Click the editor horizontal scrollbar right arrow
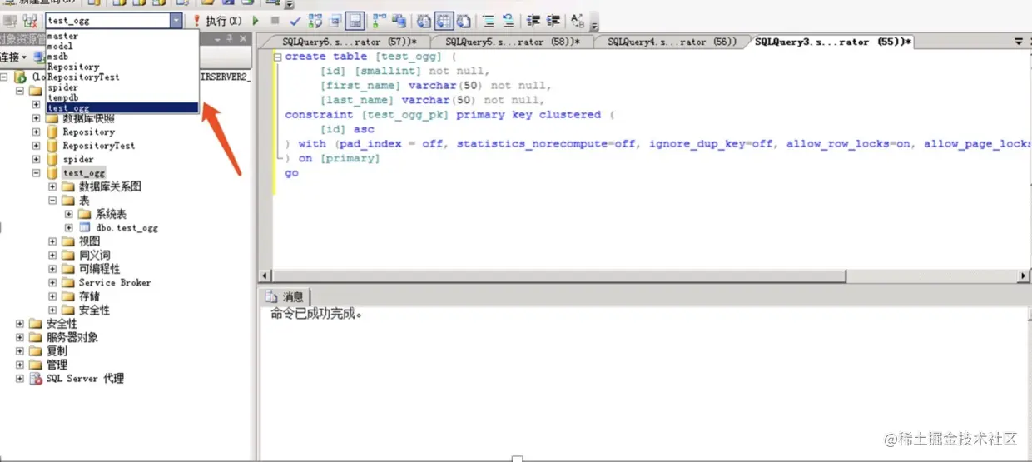This screenshot has width=1032, height=462. point(1024,276)
